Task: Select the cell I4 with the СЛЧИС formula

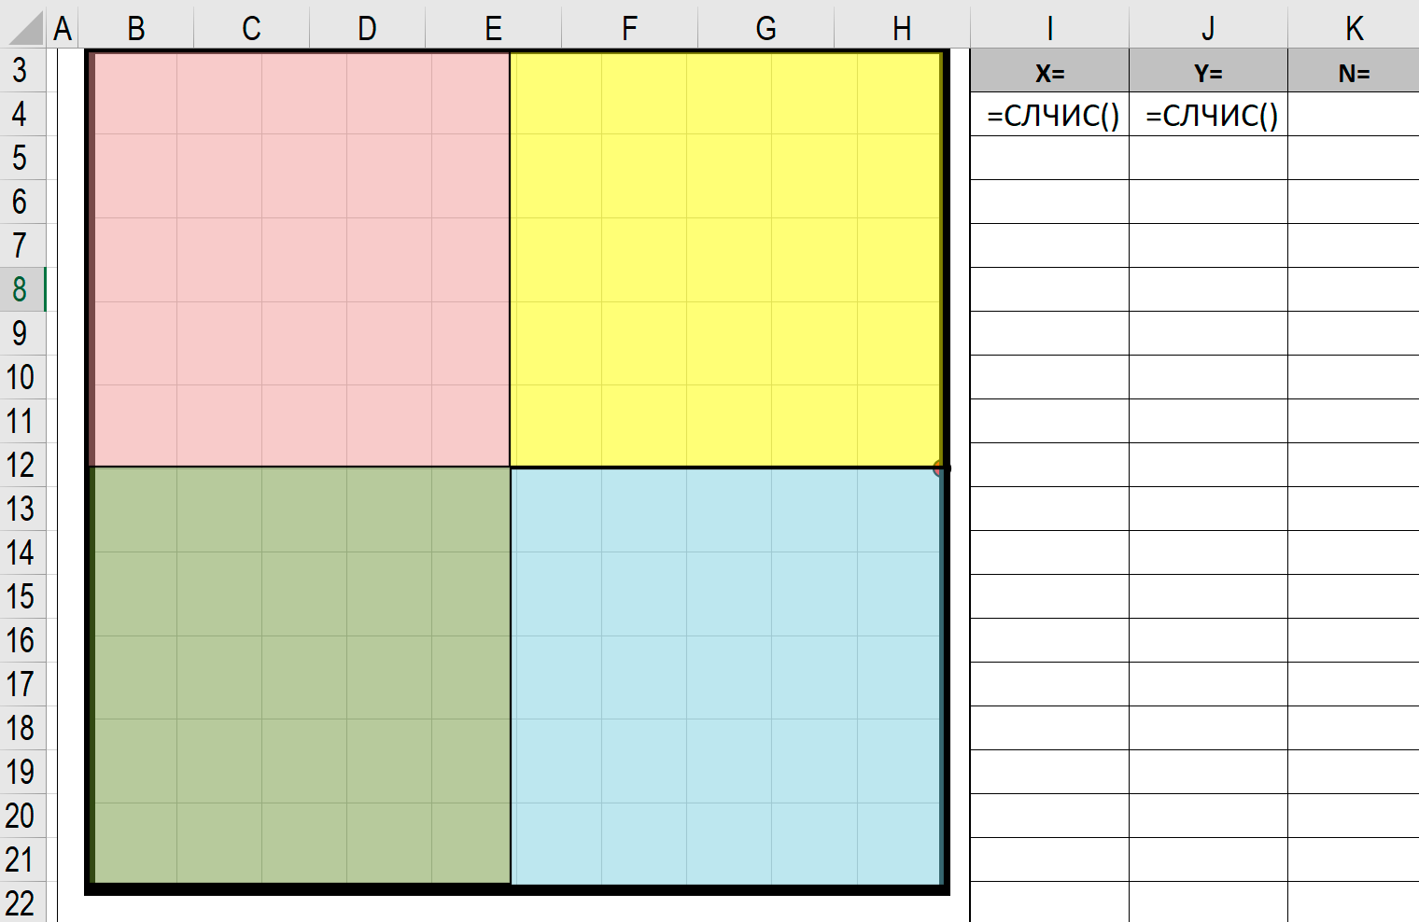Action: pos(1049,115)
